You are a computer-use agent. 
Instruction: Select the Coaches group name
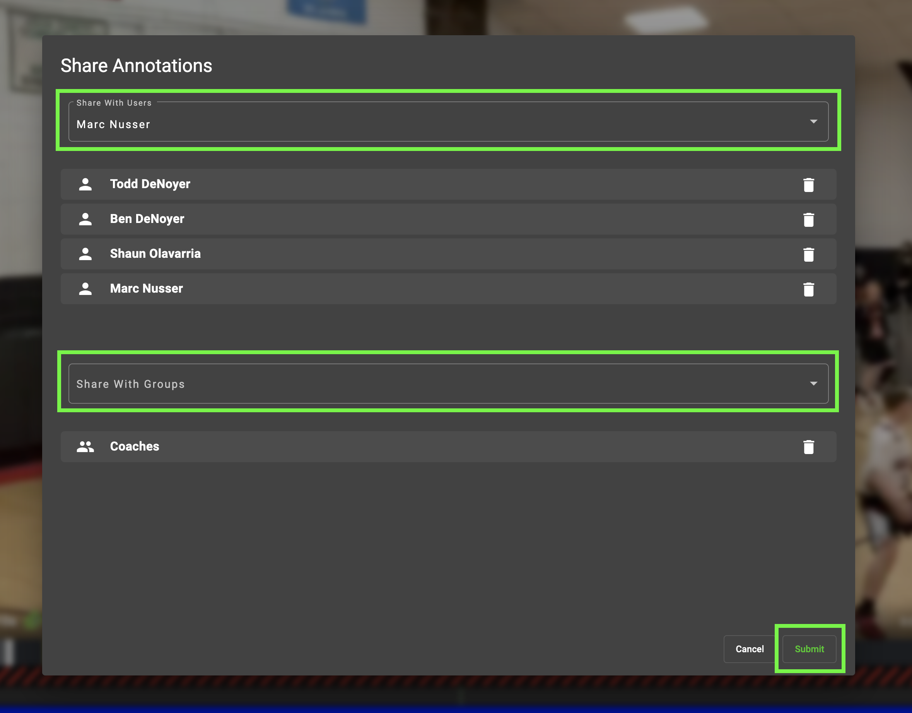pos(135,446)
